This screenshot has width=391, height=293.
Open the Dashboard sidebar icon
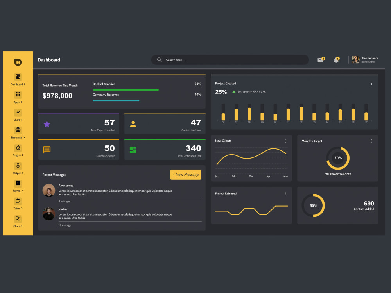18,77
